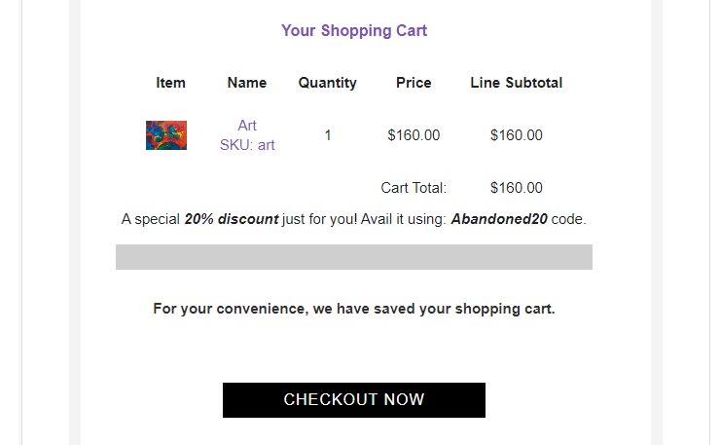Open the Art product name link

(247, 125)
